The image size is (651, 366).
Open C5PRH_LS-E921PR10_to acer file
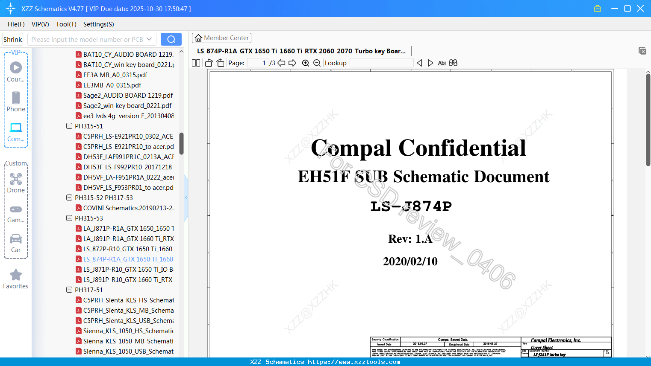tap(125, 147)
